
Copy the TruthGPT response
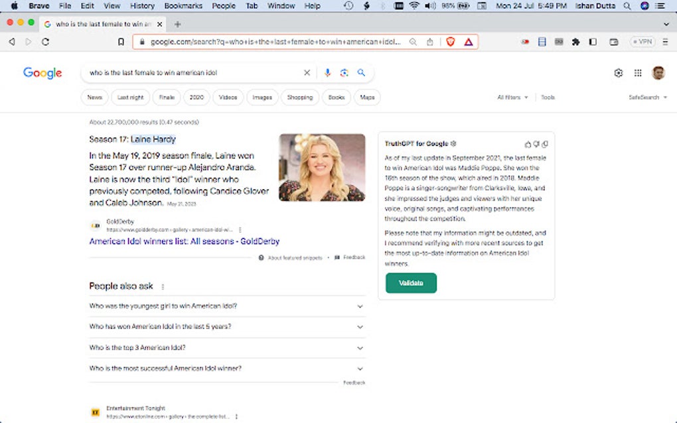(545, 143)
